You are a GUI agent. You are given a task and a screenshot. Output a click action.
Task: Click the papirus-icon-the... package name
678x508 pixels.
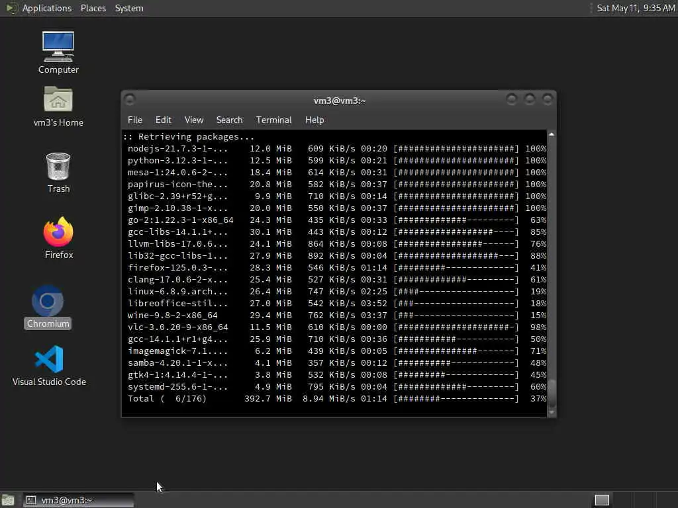coord(177,185)
